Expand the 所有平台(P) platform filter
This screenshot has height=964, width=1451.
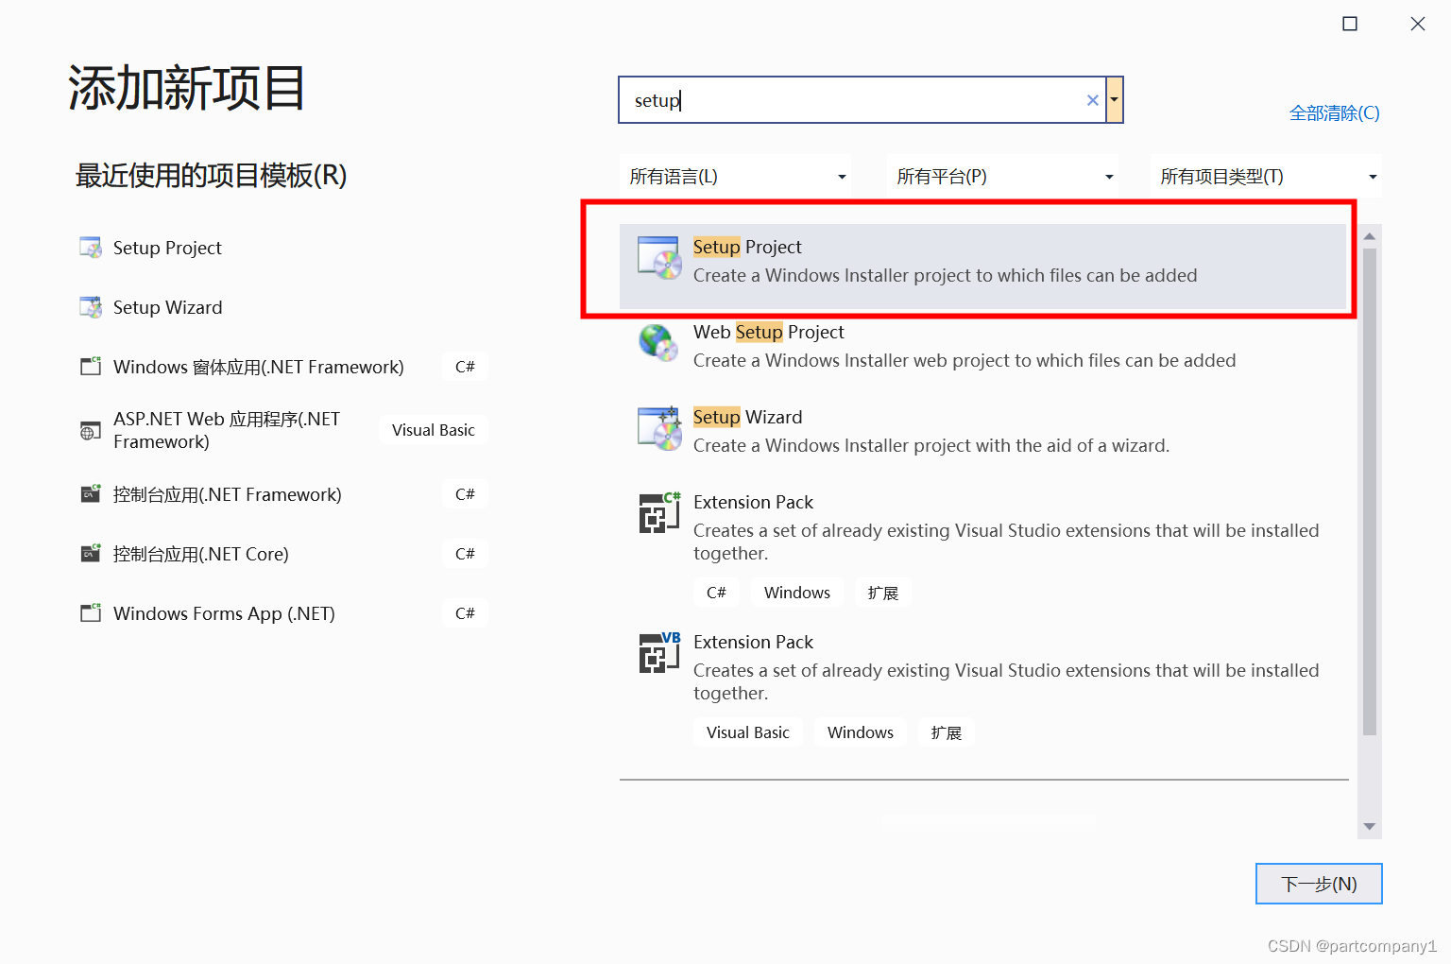point(1002,177)
